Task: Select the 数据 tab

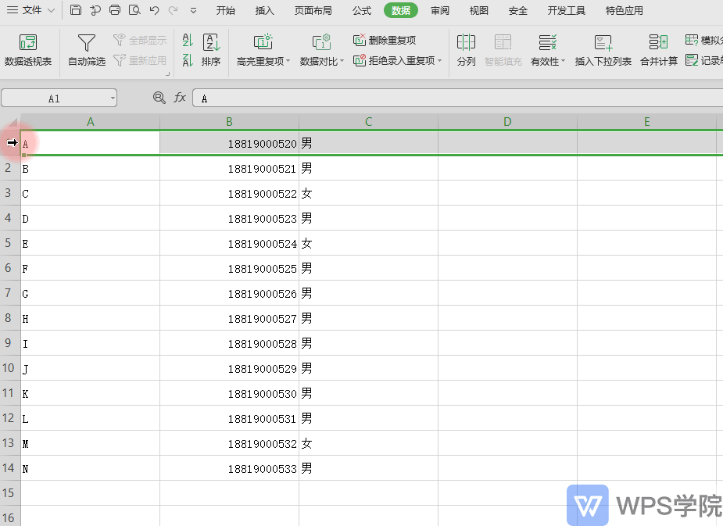Action: [401, 10]
